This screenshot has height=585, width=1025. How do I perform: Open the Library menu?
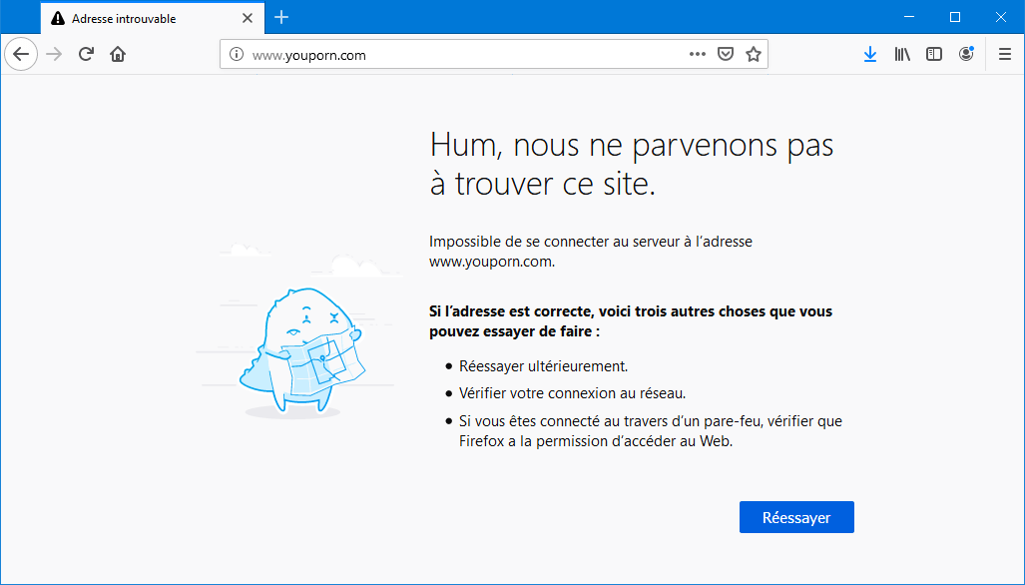[x=902, y=54]
